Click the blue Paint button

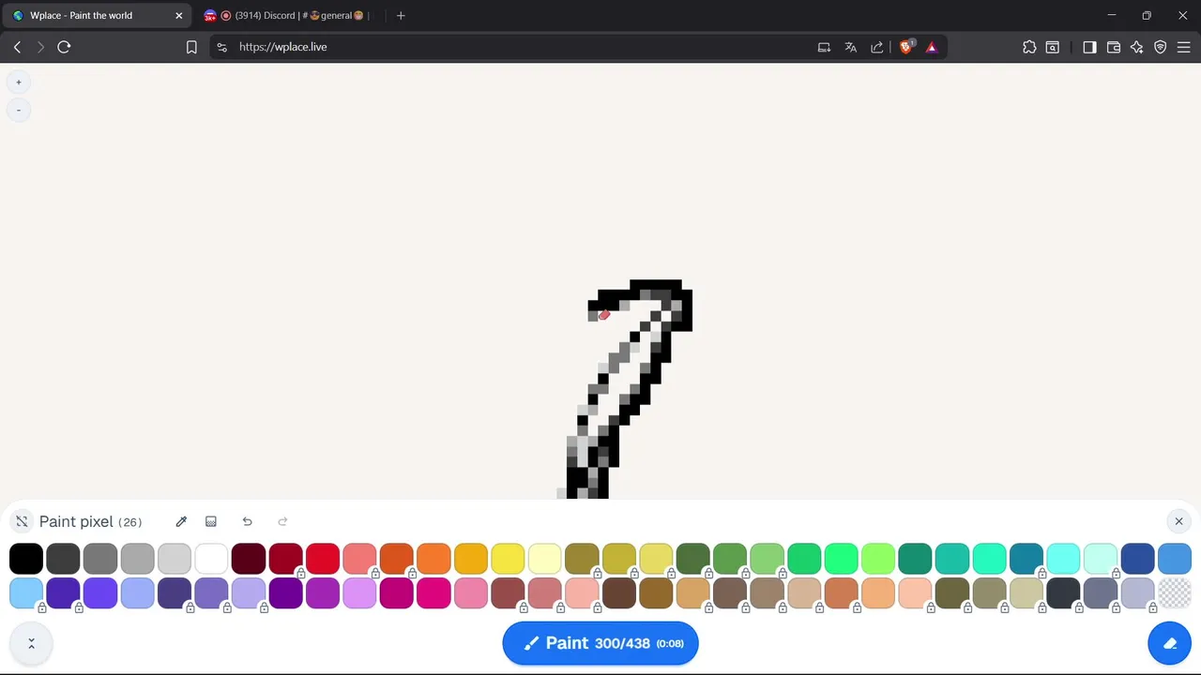click(x=600, y=643)
